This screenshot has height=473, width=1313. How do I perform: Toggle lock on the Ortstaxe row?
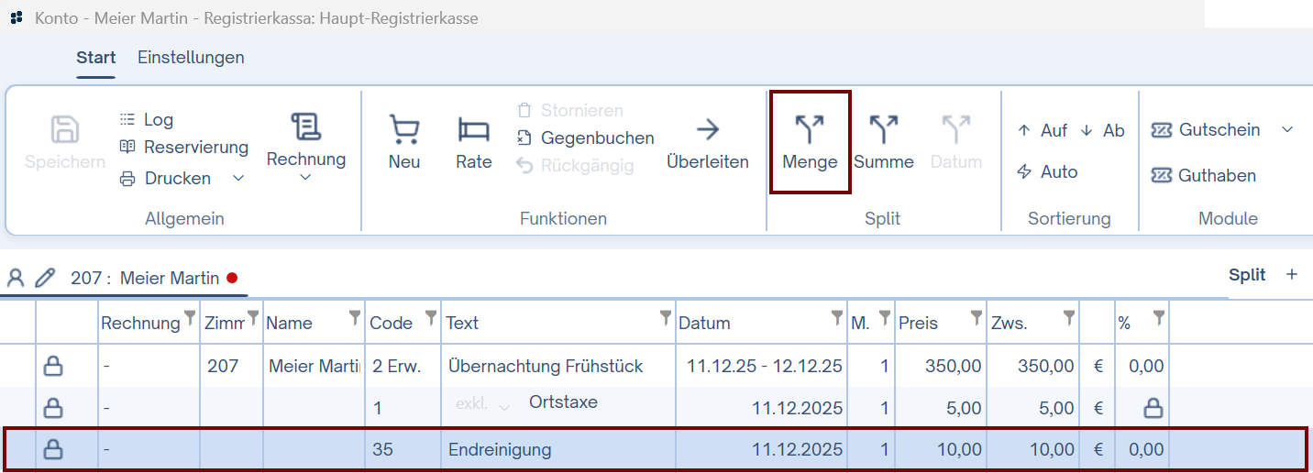pos(53,408)
